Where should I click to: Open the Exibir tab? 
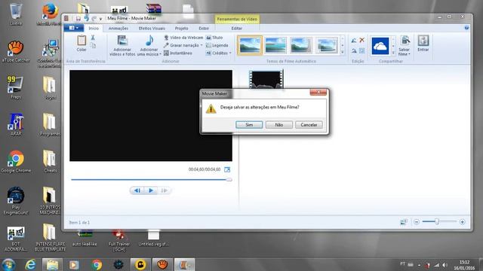[x=204, y=29]
